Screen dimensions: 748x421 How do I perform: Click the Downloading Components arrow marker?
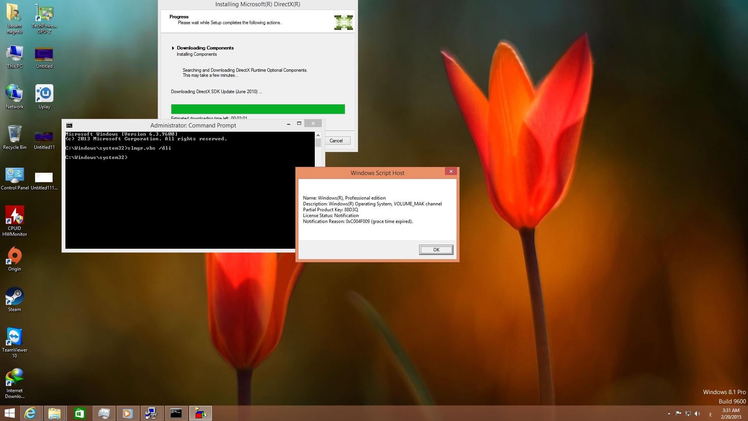[x=173, y=48]
